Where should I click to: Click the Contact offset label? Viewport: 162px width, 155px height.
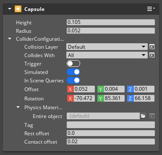(x=41, y=142)
